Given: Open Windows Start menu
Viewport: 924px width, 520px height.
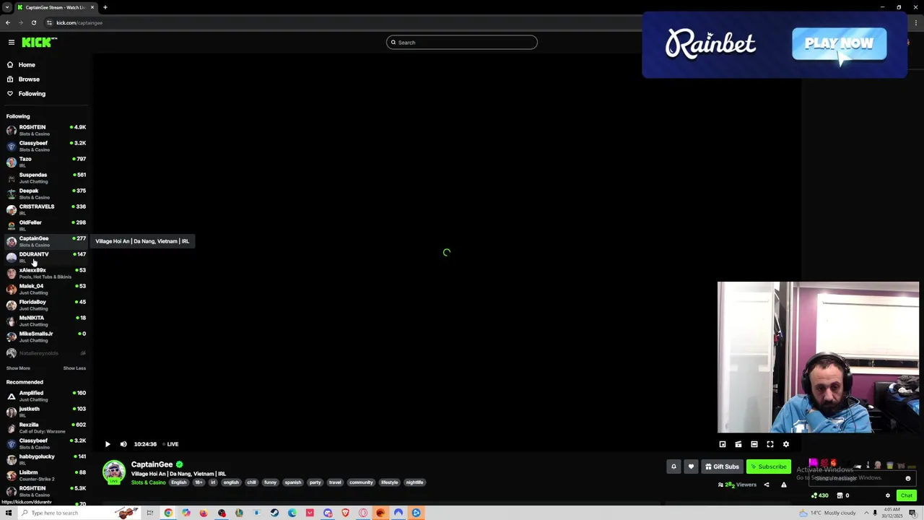Looking at the screenshot, I should click(8, 513).
